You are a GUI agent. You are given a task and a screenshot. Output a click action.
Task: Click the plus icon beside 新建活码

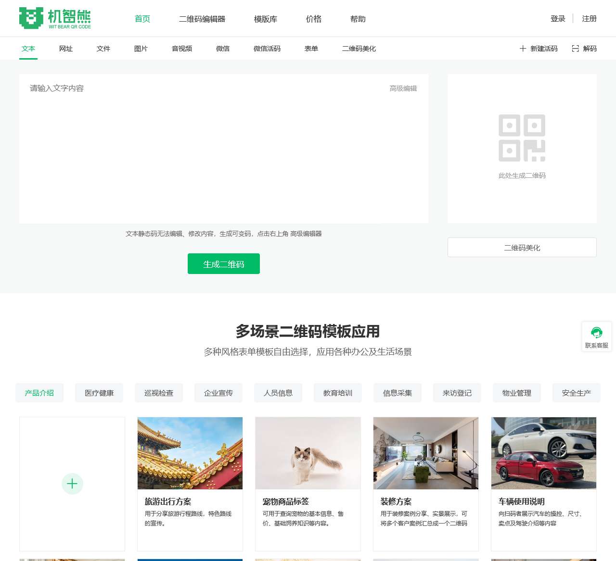pos(523,49)
